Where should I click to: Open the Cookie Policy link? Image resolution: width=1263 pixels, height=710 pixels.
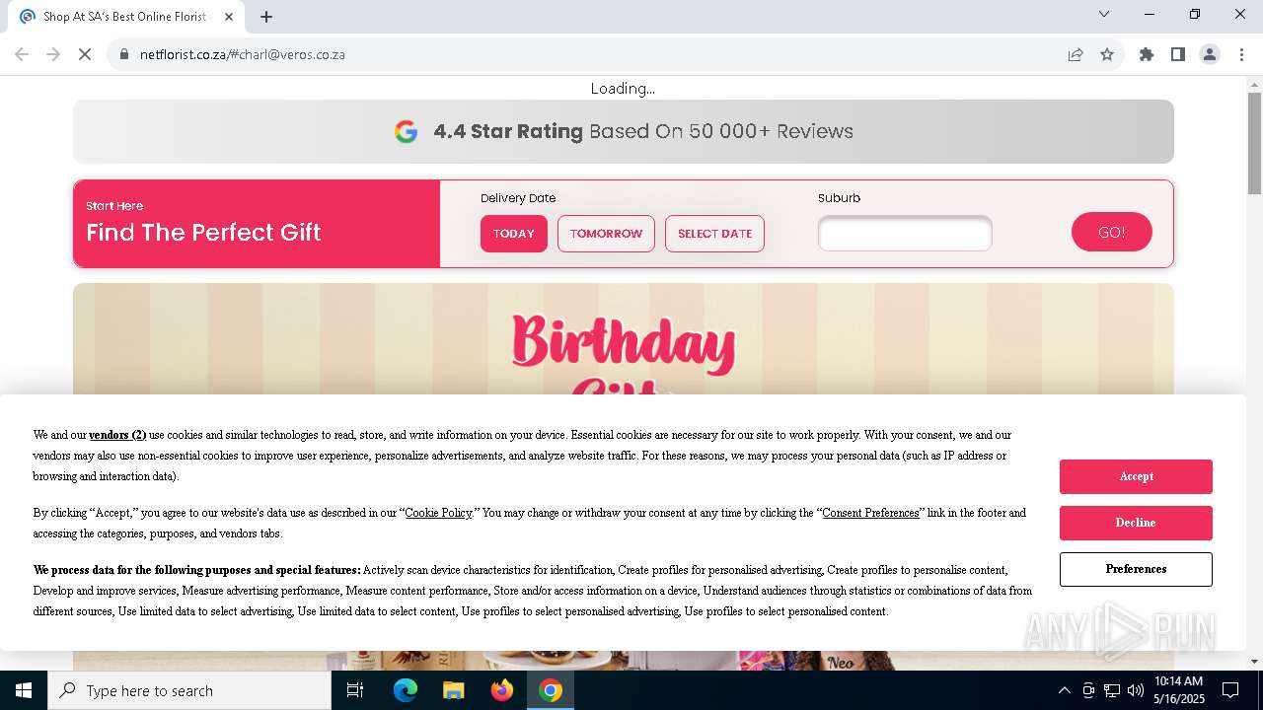[438, 513]
